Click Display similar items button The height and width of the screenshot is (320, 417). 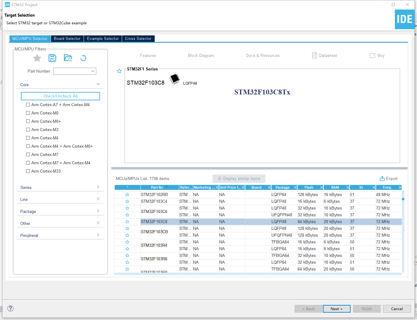[x=239, y=178]
